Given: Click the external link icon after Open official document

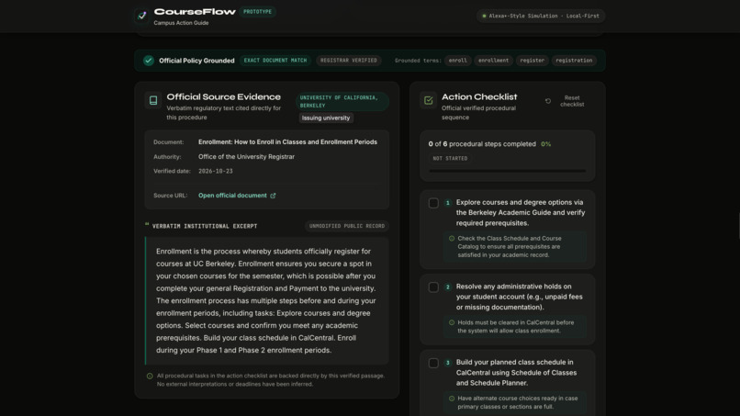Looking at the screenshot, I should [273, 196].
